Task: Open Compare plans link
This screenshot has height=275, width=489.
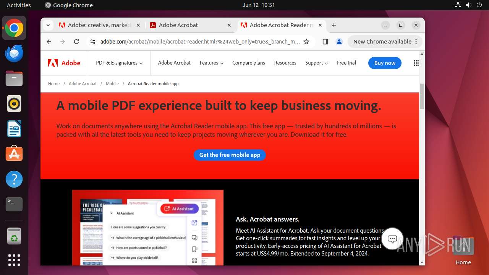Action: (x=248, y=63)
